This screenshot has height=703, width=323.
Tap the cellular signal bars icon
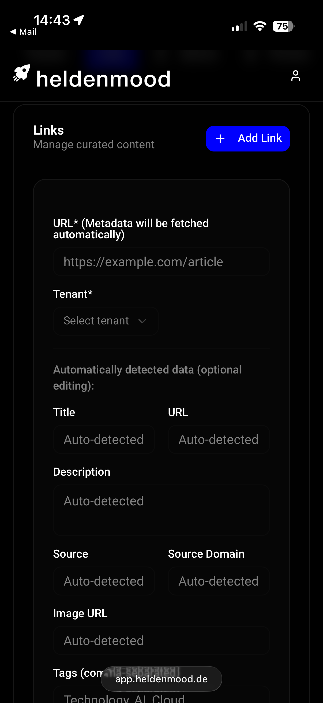pos(239,27)
